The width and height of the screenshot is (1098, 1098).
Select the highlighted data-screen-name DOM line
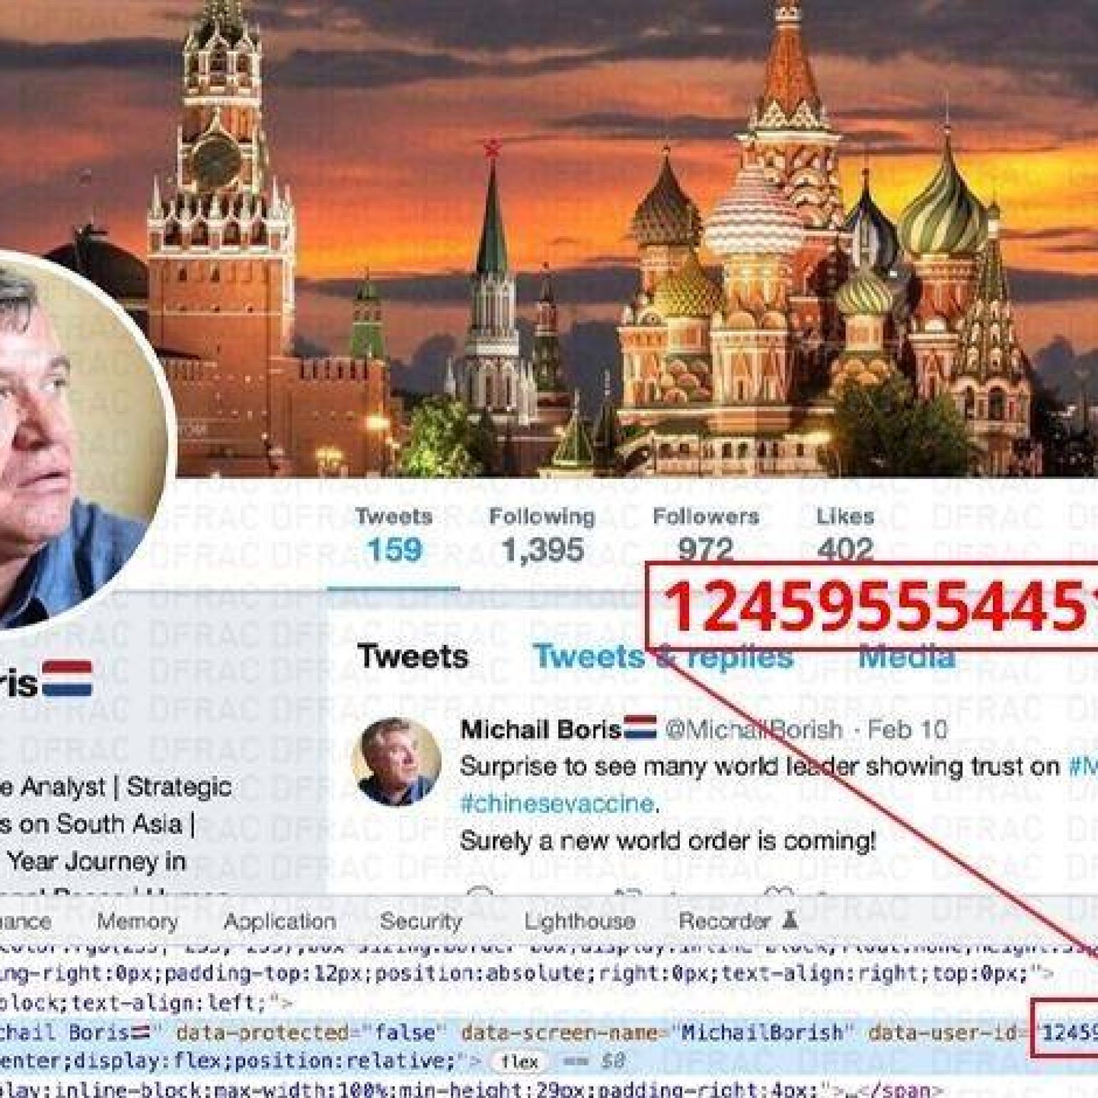[x=549, y=1033]
